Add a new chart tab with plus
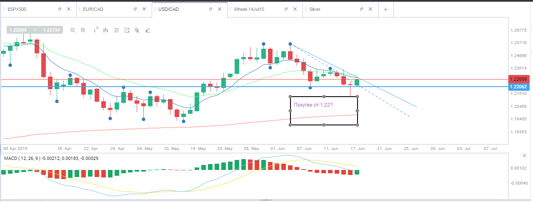Image resolution: width=533 pixels, height=202 pixels. click(x=385, y=9)
